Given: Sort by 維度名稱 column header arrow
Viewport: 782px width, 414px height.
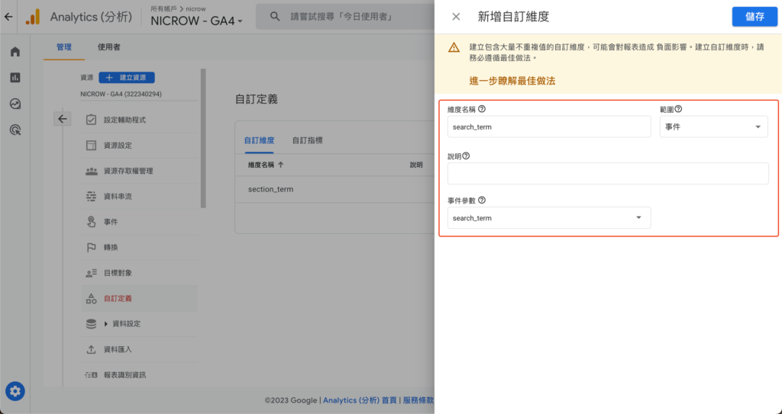Looking at the screenshot, I should [x=281, y=165].
